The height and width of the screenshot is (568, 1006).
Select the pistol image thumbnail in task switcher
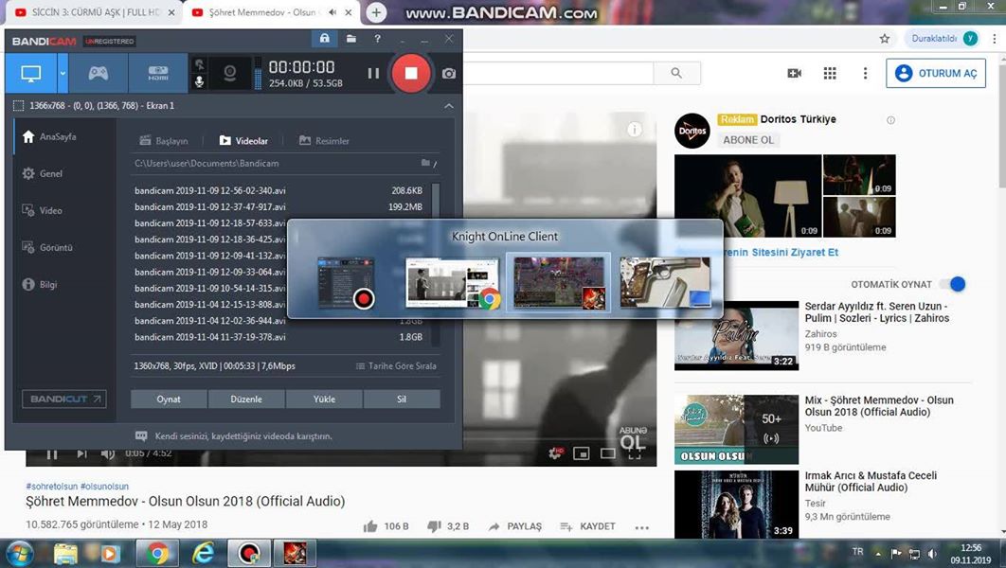click(665, 282)
